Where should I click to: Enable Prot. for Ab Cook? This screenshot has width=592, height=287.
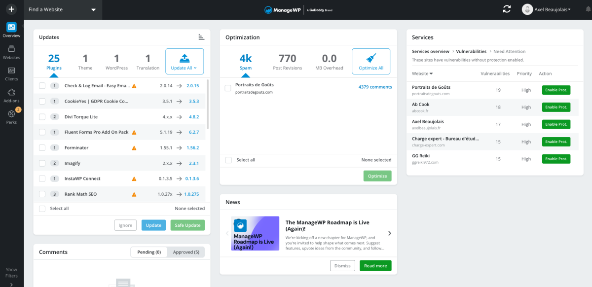(x=556, y=107)
